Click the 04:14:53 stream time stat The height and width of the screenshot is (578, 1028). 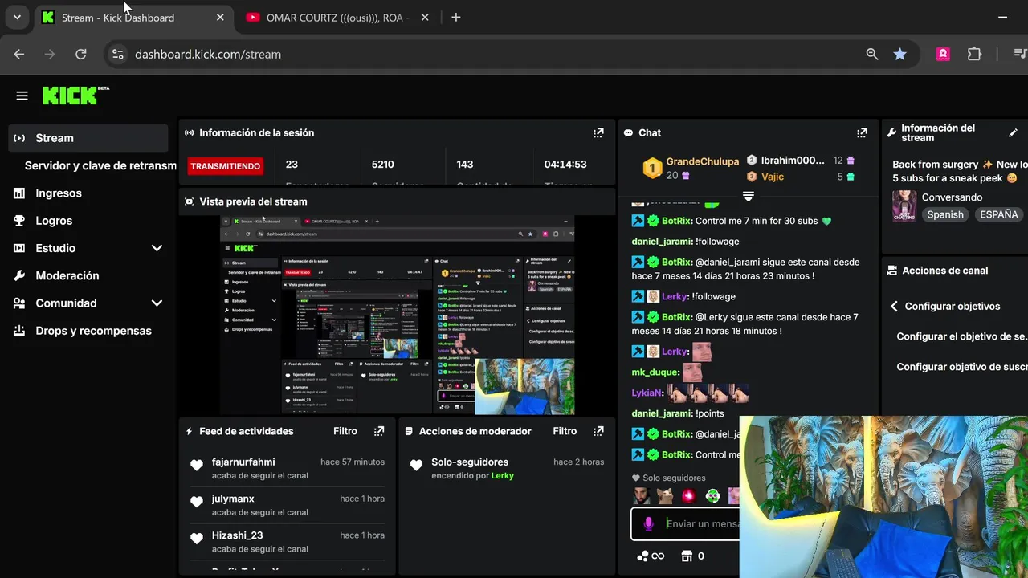coord(565,164)
